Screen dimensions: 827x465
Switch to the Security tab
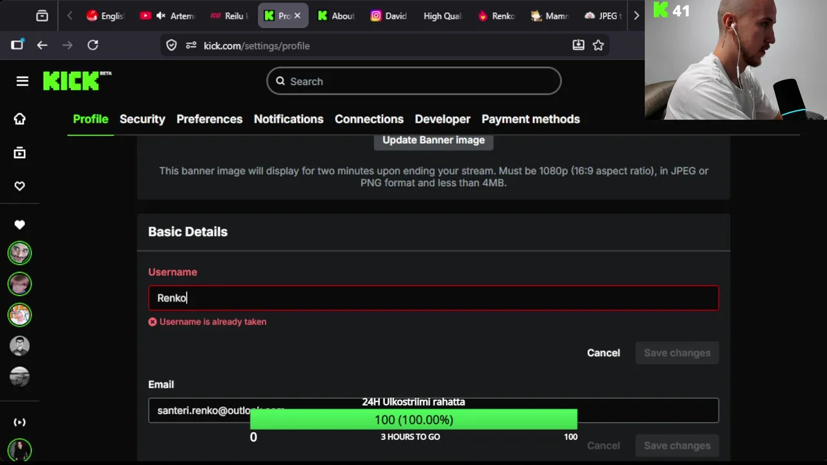pyautogui.click(x=142, y=119)
